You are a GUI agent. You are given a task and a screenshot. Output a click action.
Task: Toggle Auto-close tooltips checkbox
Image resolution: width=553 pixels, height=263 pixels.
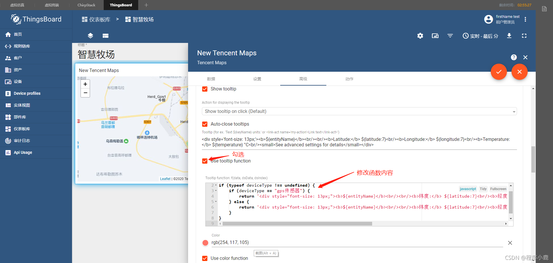(x=205, y=124)
